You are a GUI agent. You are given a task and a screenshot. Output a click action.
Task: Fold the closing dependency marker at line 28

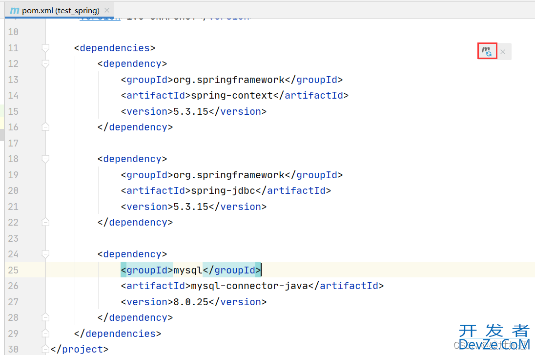click(45, 317)
